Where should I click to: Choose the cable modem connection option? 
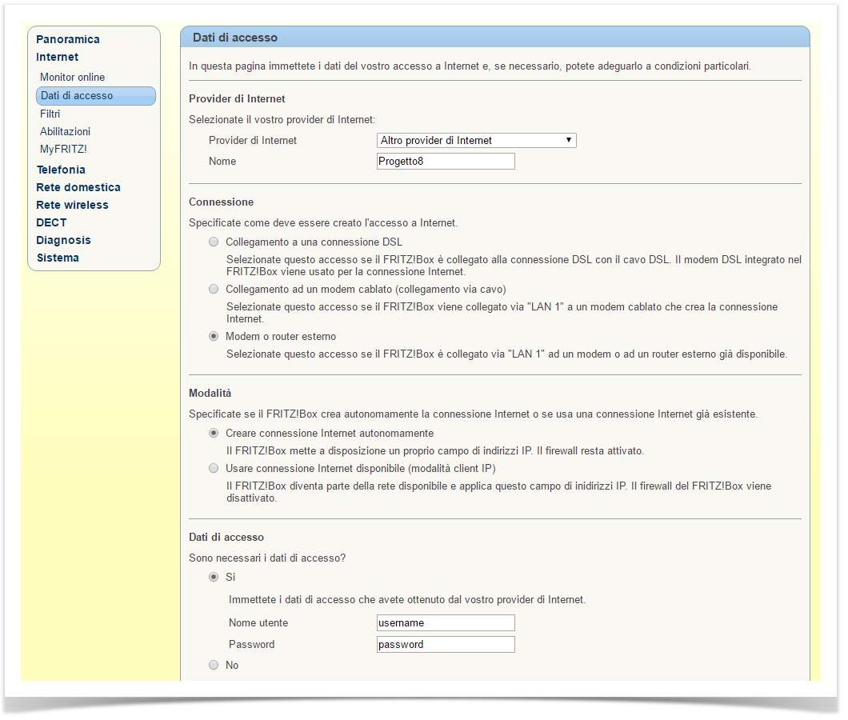pos(214,289)
